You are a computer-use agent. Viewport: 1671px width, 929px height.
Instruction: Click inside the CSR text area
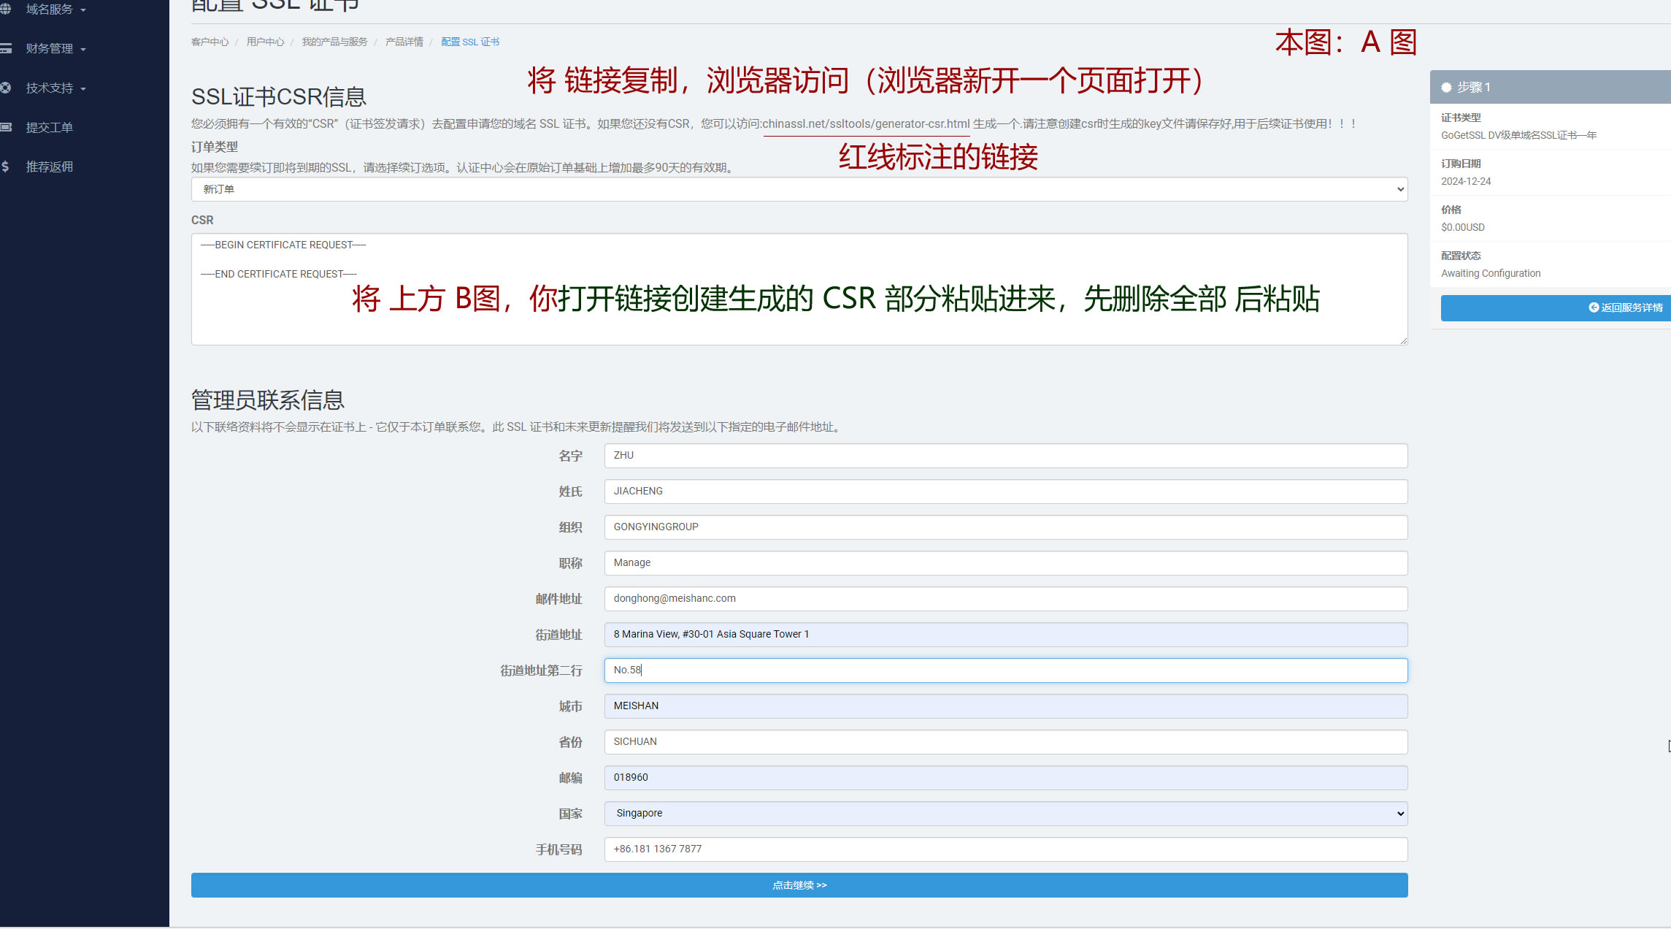tap(799, 289)
